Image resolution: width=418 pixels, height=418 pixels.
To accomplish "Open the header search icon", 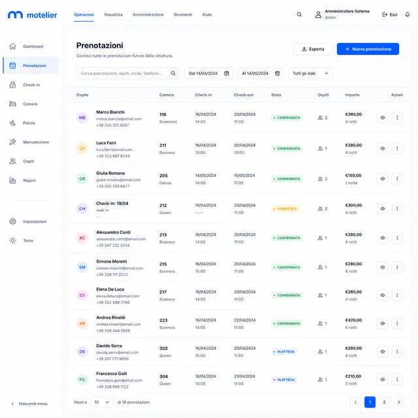I will pos(299,14).
